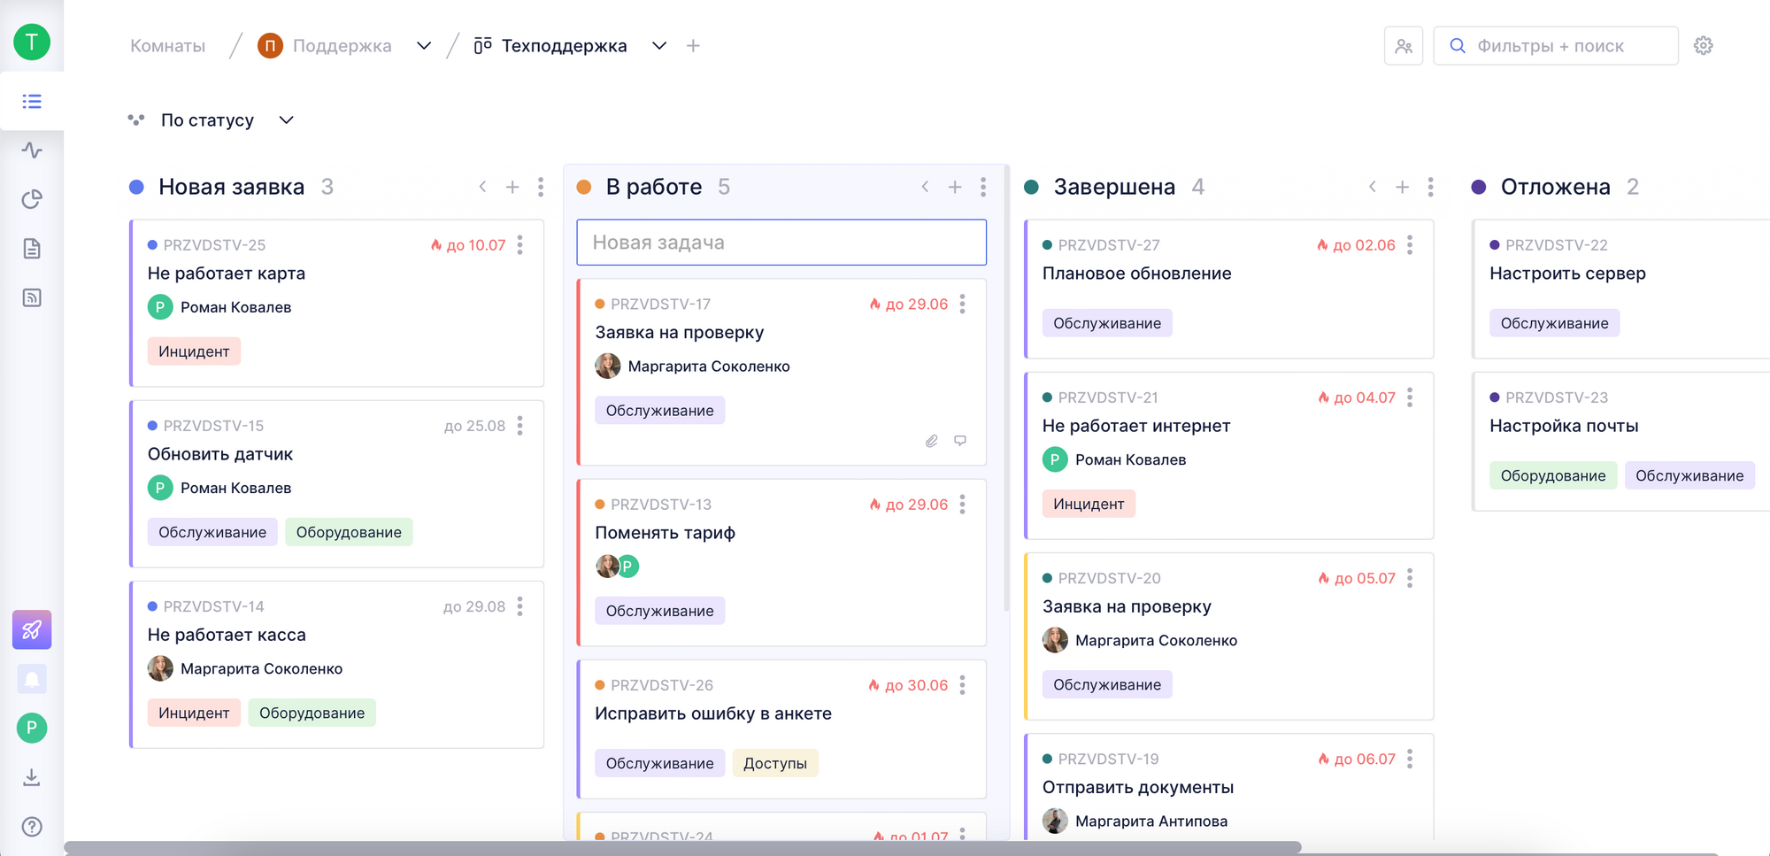Open the help question mark icon
1770x856 pixels.
(32, 826)
